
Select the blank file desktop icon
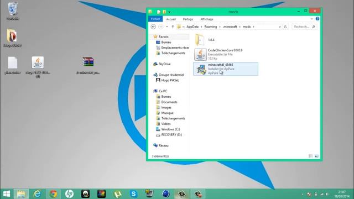click(x=12, y=65)
